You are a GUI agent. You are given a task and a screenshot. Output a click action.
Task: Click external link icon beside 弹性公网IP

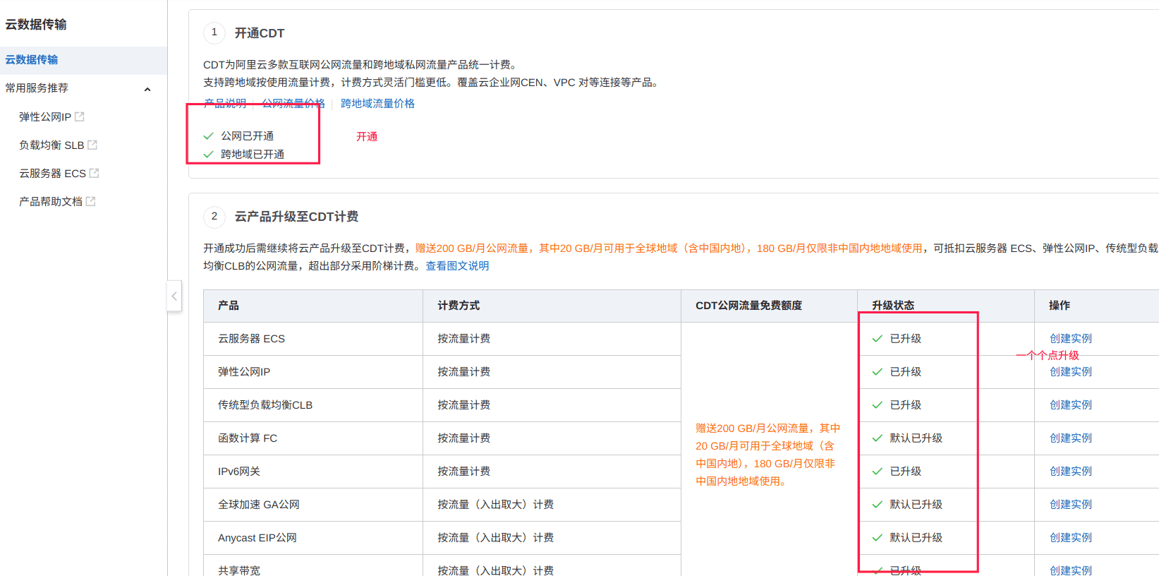coord(80,116)
